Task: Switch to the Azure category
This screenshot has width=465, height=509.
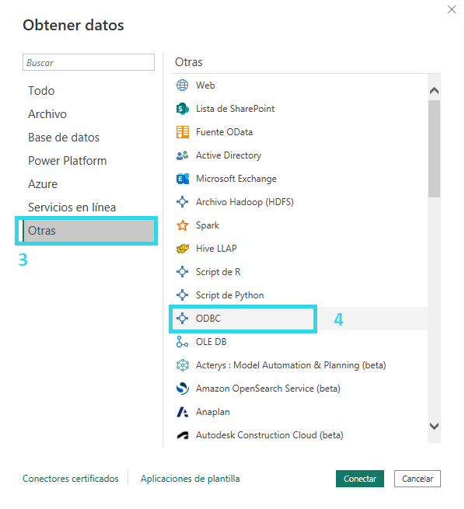Action: tap(43, 184)
